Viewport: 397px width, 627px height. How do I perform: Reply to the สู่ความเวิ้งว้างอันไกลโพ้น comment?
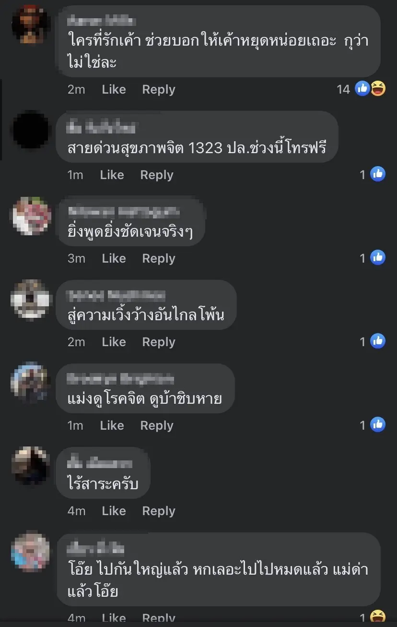[x=159, y=342]
